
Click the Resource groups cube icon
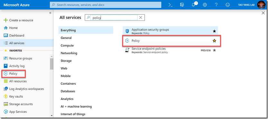(6, 58)
